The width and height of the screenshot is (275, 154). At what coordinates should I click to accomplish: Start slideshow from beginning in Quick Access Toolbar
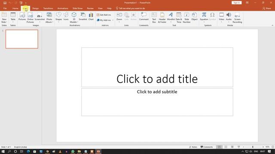pyautogui.click(x=21, y=3)
